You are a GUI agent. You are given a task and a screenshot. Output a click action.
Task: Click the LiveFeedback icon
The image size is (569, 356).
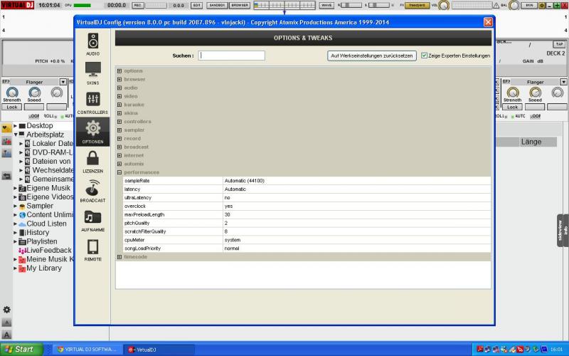click(22, 251)
